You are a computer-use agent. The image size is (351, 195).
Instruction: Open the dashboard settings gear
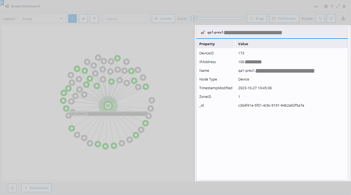point(326,6)
